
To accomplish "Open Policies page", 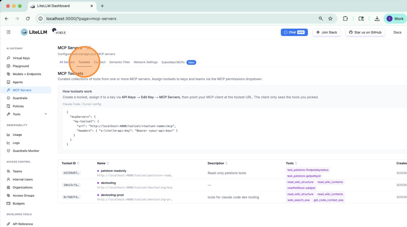I will (18, 106).
